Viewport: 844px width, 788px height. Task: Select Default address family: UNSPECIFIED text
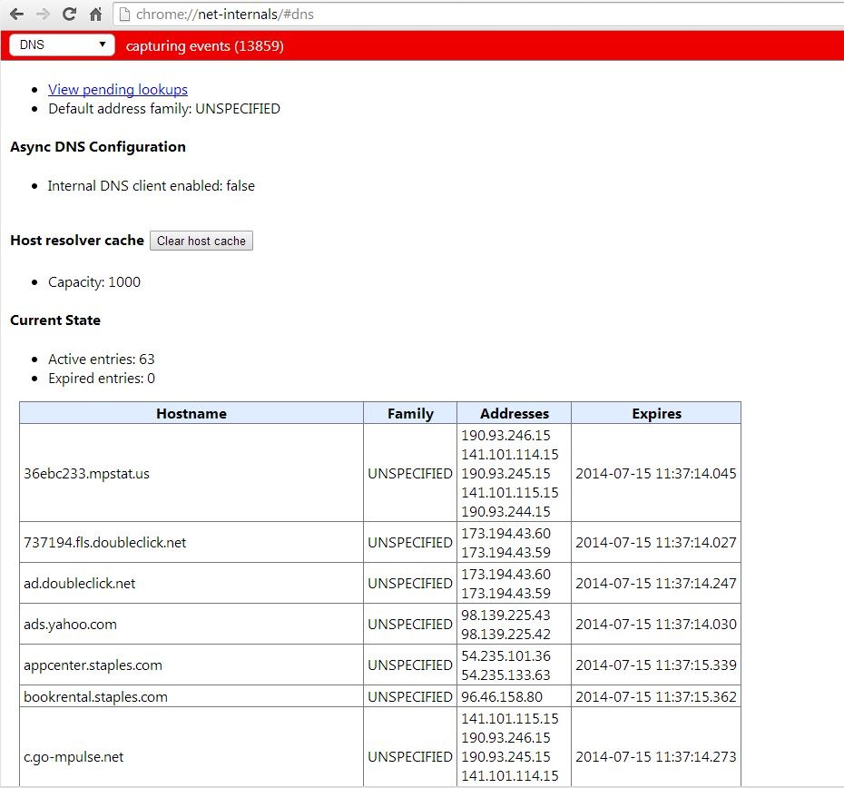click(x=164, y=109)
